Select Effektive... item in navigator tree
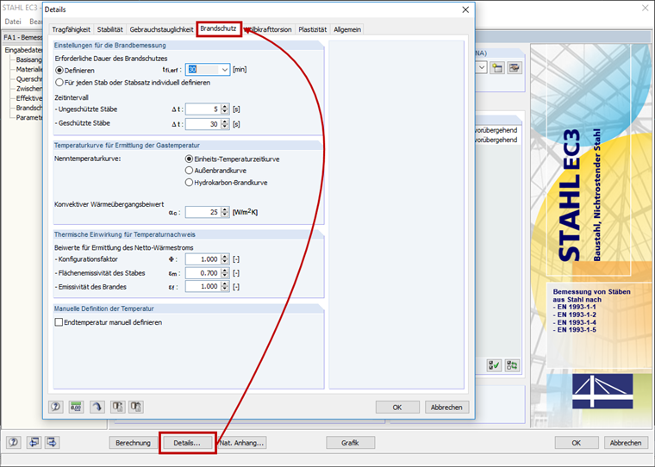 tap(29, 98)
